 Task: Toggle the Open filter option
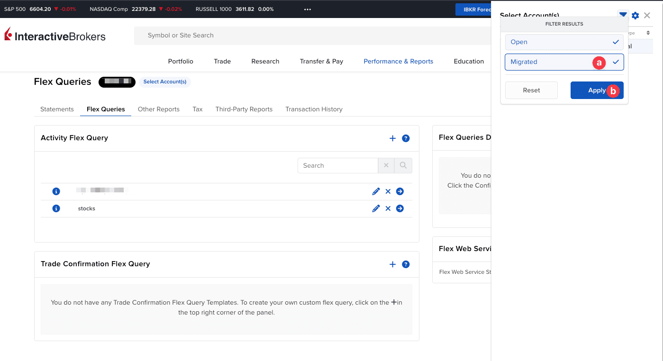pyautogui.click(x=564, y=42)
